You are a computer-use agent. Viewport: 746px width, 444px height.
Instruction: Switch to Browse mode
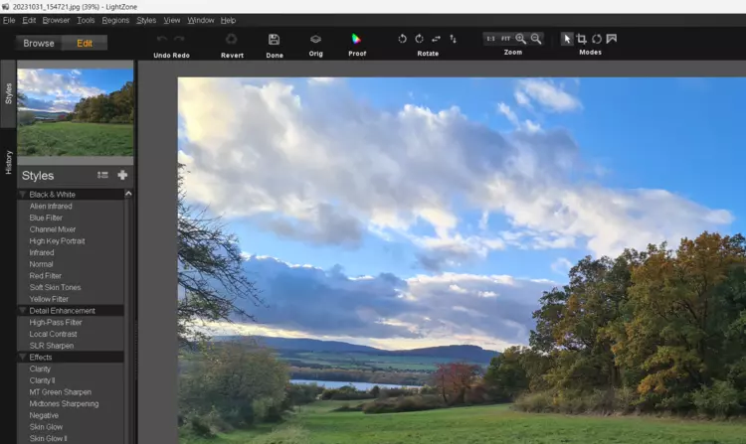[x=39, y=43]
